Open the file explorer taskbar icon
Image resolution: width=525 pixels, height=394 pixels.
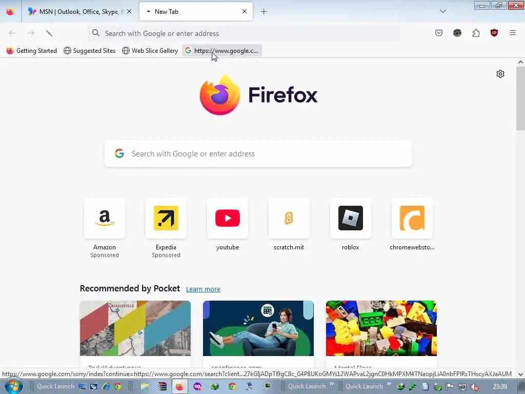[145, 386]
